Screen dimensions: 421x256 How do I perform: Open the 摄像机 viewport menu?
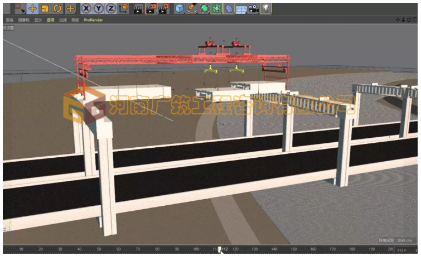coord(24,20)
